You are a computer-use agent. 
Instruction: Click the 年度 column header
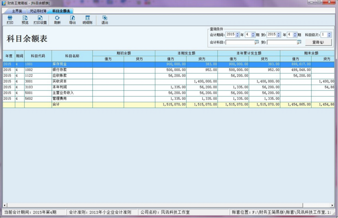(x=9, y=56)
